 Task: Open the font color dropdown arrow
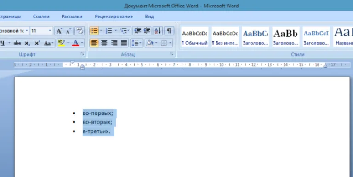[82, 43]
